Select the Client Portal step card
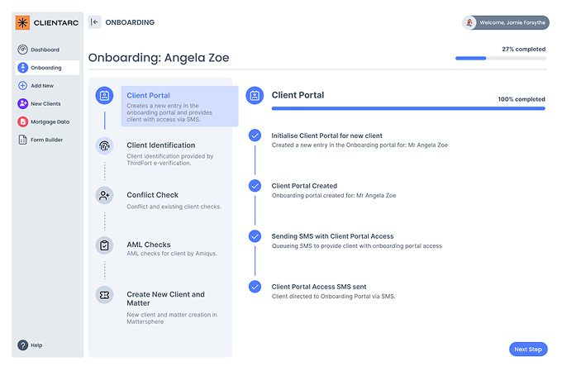This screenshot has width=562, height=371. (179, 106)
